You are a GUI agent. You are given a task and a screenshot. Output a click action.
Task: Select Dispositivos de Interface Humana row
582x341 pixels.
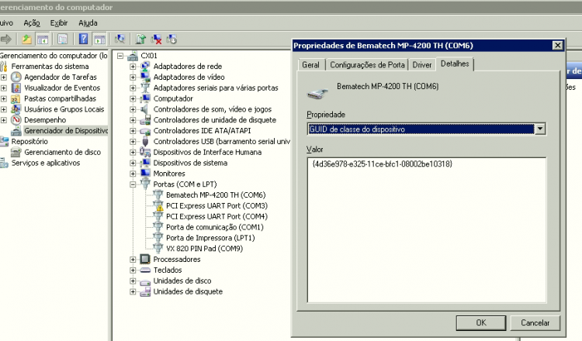tap(207, 153)
